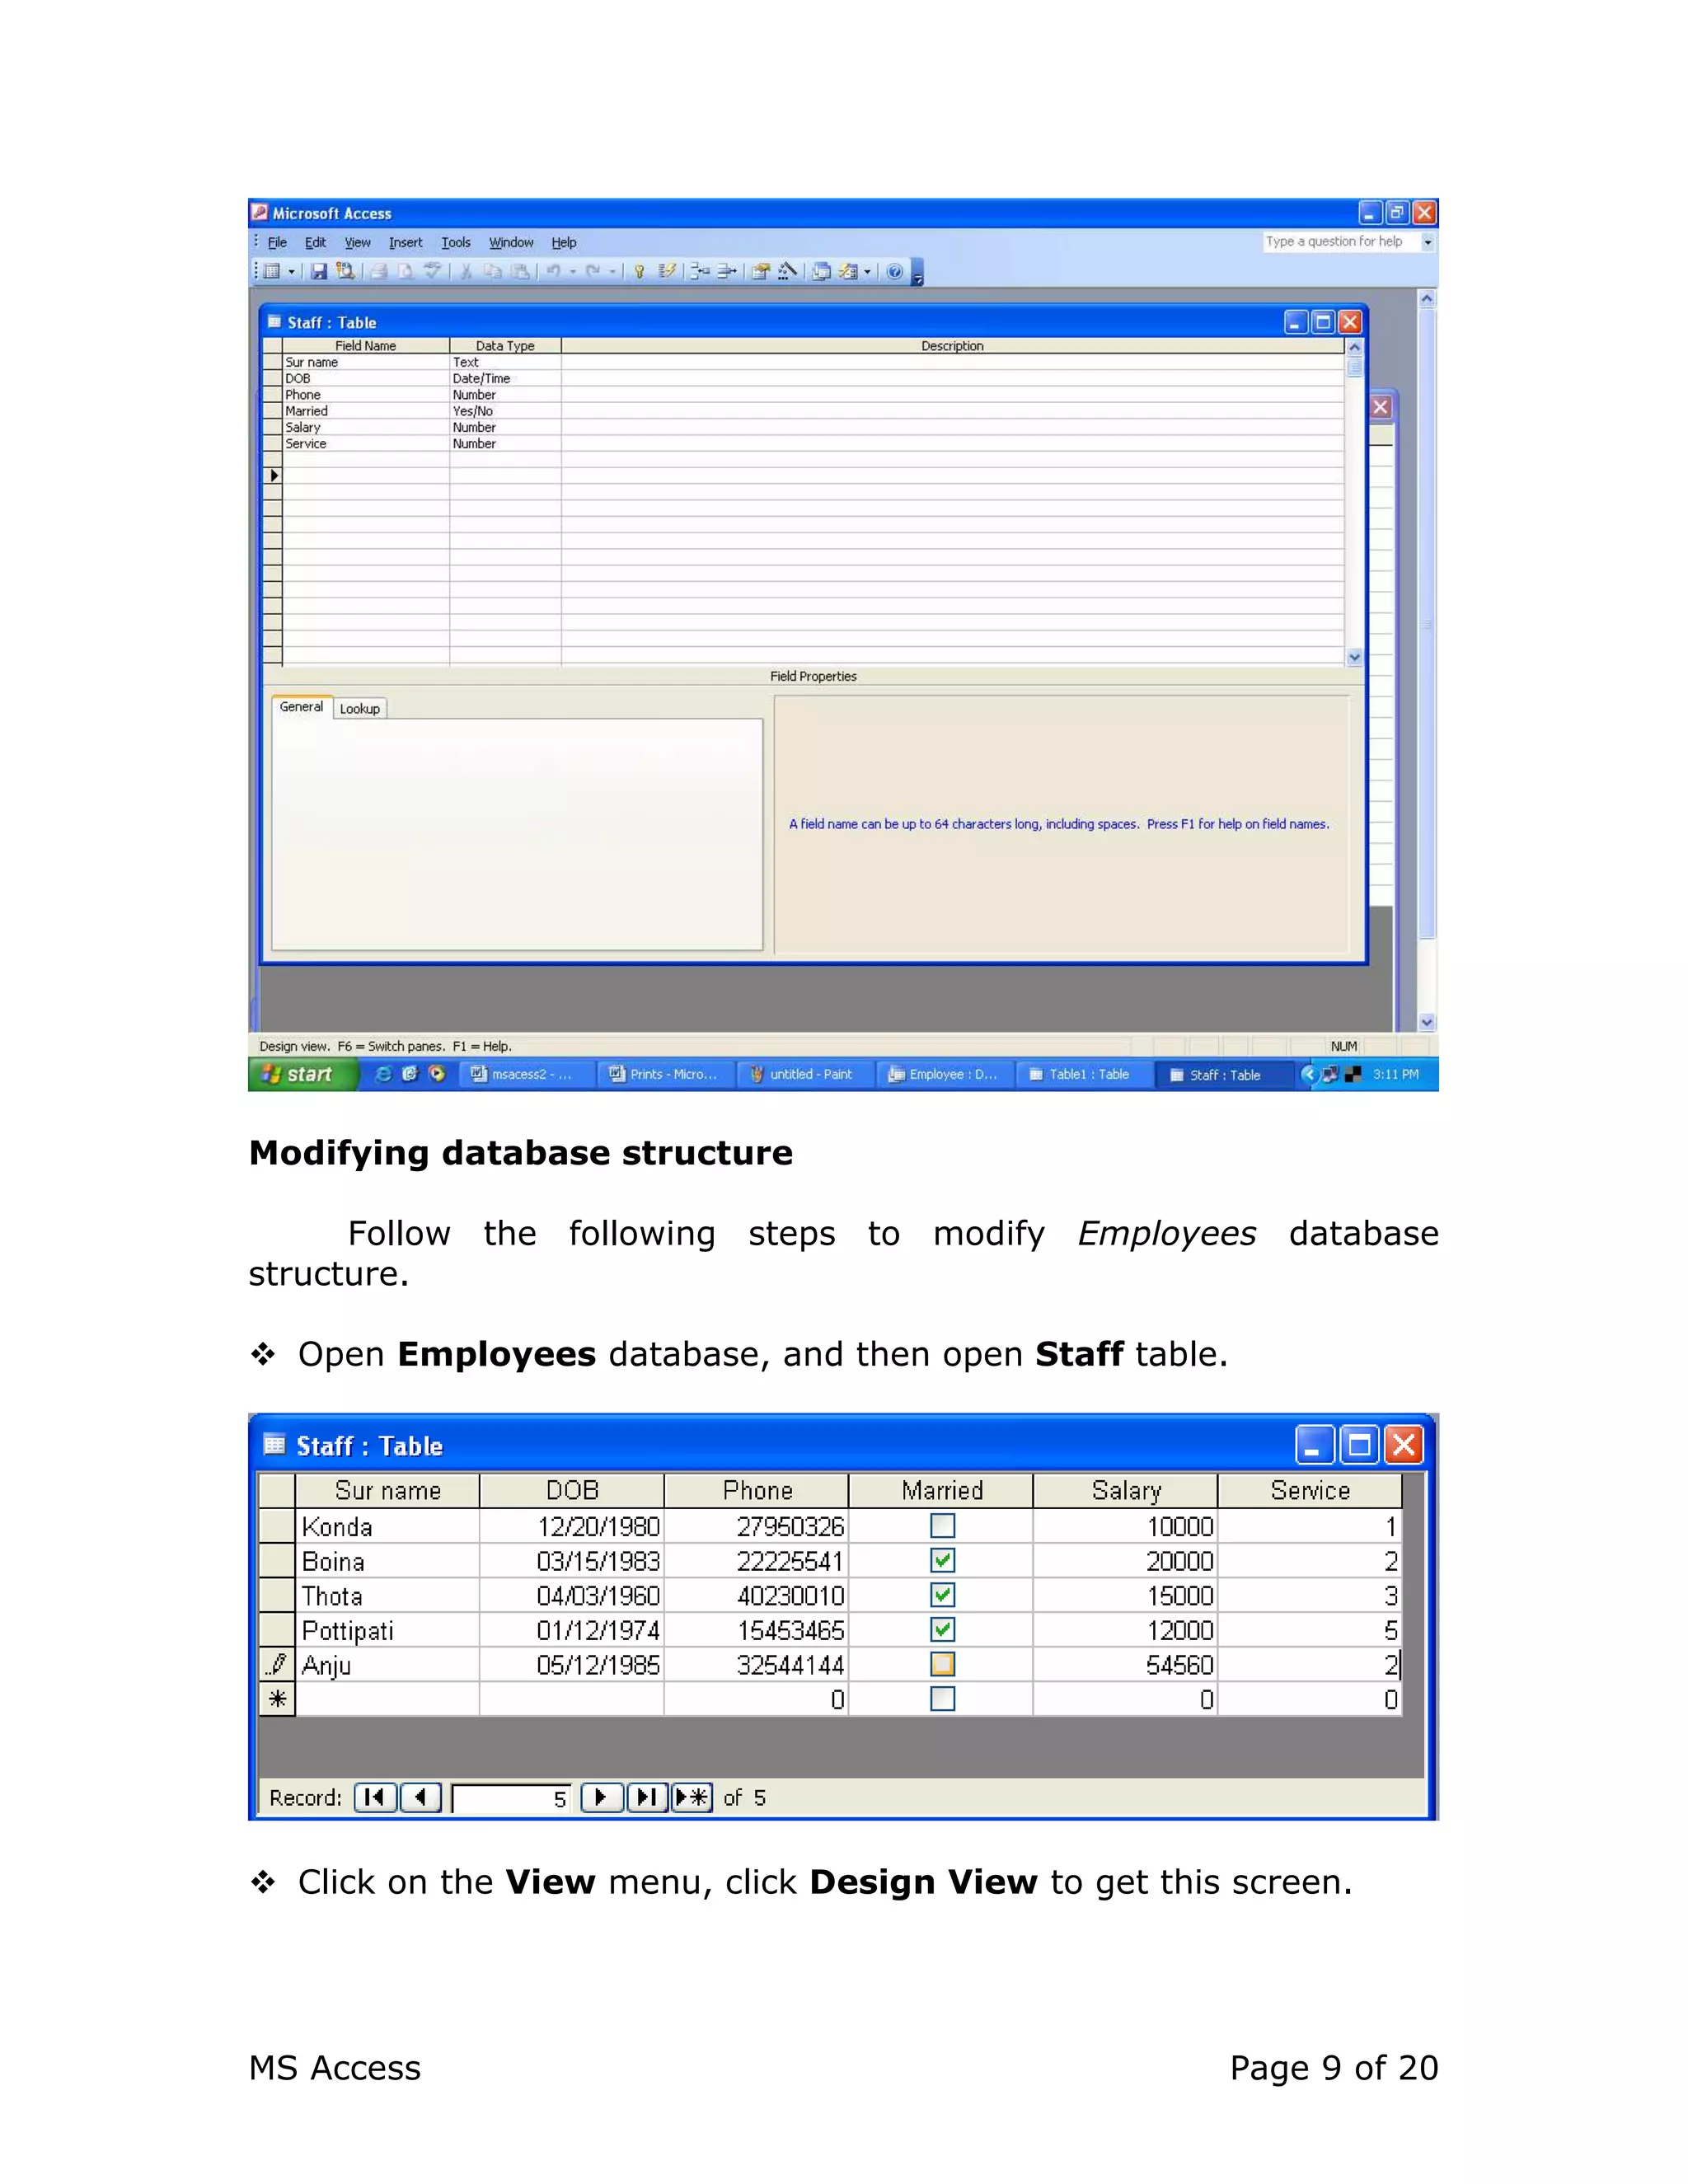Click the Datasheet View toolbar icon
1688x2184 pixels.
272,272
